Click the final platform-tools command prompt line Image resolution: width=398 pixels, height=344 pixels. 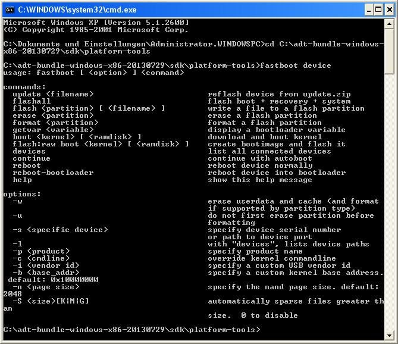[x=131, y=330]
